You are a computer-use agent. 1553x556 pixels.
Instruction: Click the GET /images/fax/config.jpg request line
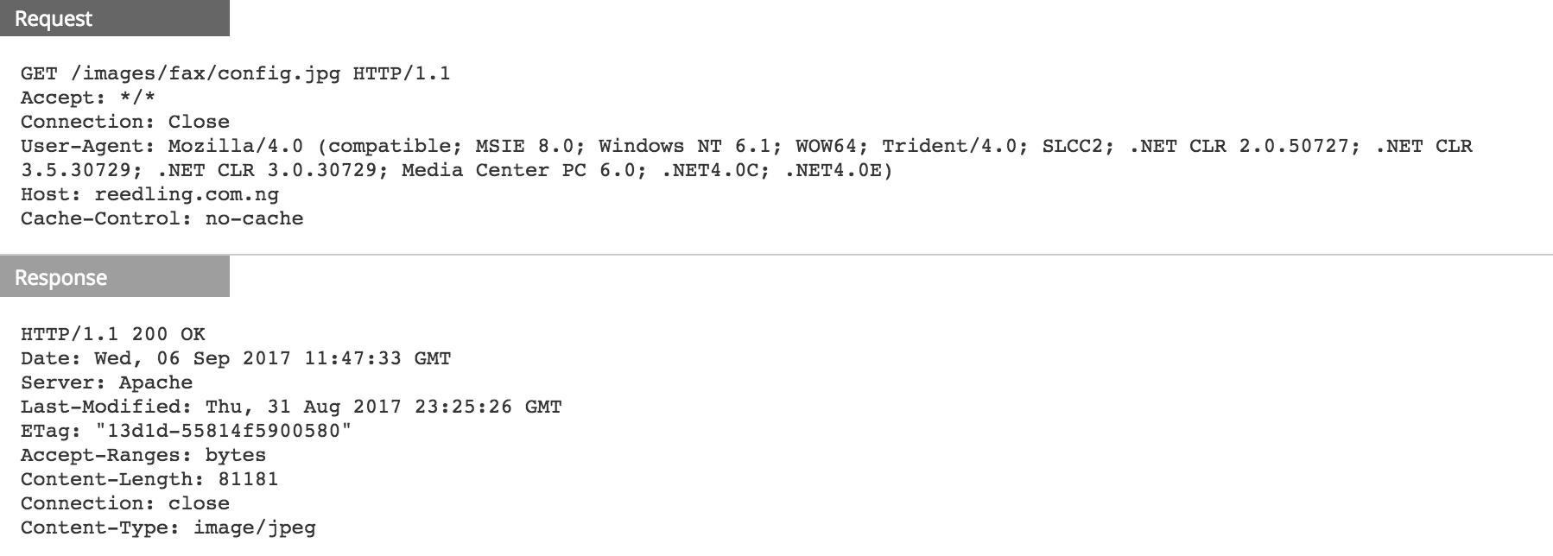point(235,73)
